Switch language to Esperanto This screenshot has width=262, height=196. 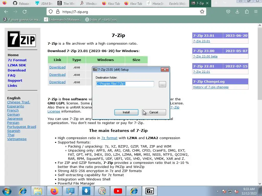tap(16, 106)
